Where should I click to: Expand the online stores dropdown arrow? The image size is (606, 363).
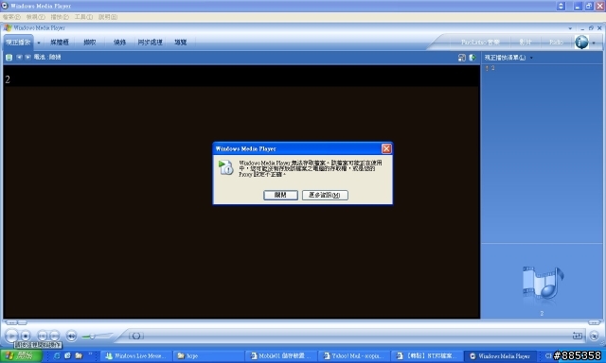pos(594,43)
